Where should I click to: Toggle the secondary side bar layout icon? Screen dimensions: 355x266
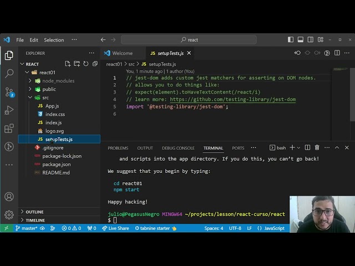pos(311,39)
